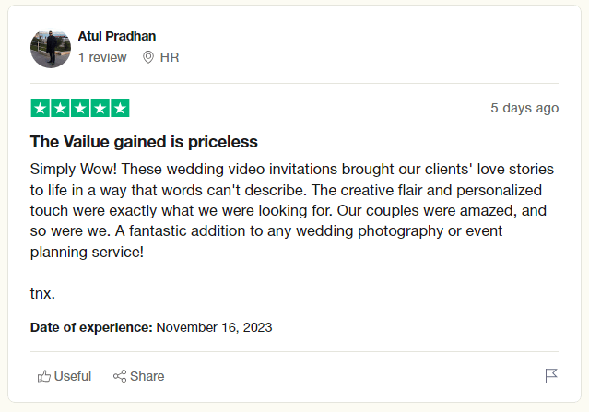Click the second green rating star
The height and width of the screenshot is (412, 589).
(x=60, y=108)
